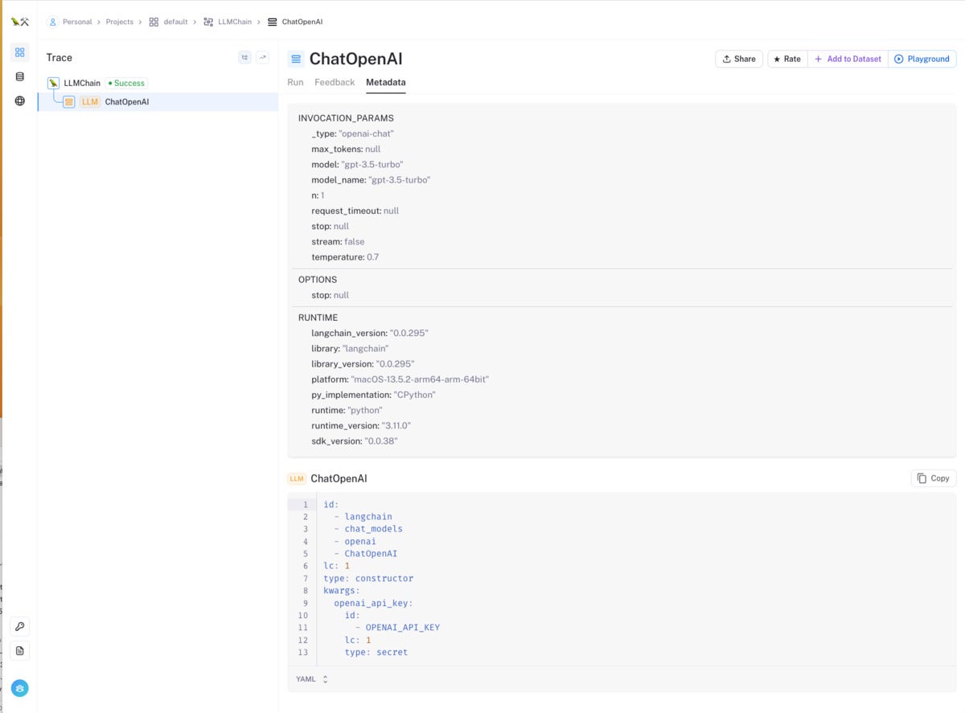
Task: Click the Personal breadcrumb
Action: (71, 22)
